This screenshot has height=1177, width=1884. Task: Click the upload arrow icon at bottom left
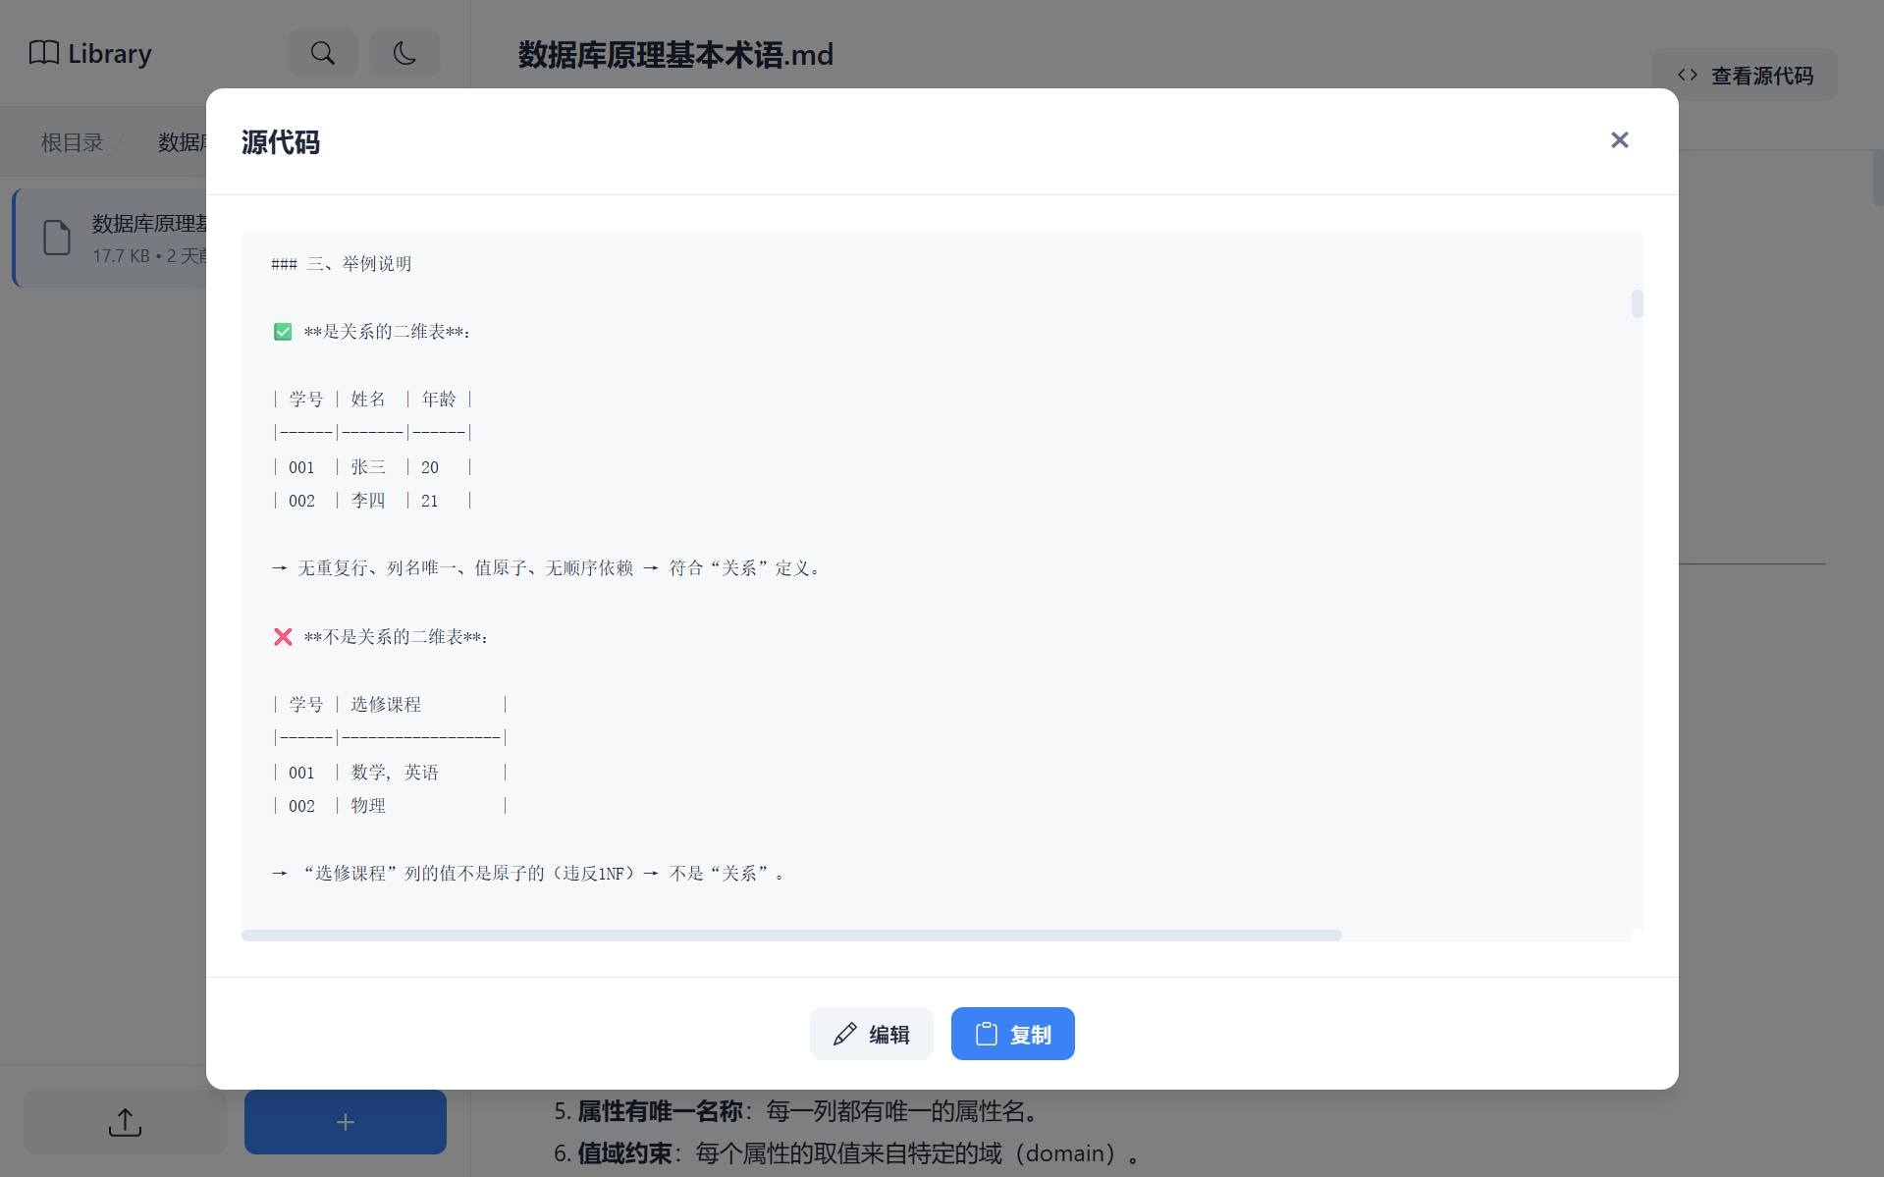124,1121
